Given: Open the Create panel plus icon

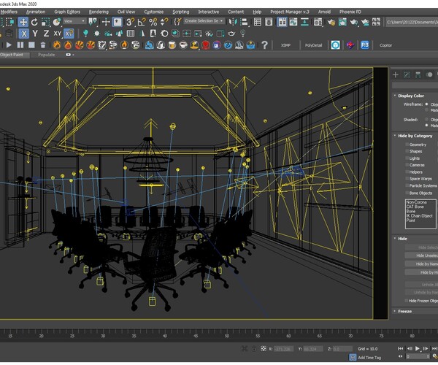Looking at the screenshot, I should click(394, 75).
